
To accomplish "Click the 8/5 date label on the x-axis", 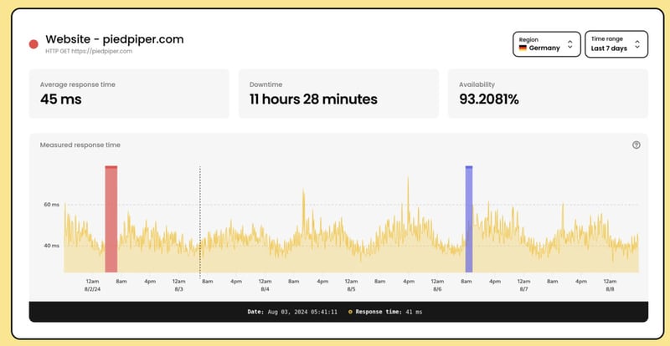I will click(351, 289).
